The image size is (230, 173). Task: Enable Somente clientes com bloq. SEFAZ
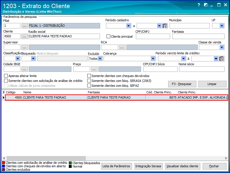coord(89,86)
